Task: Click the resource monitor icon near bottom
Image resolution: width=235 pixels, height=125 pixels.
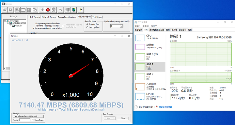Action: 157,107
